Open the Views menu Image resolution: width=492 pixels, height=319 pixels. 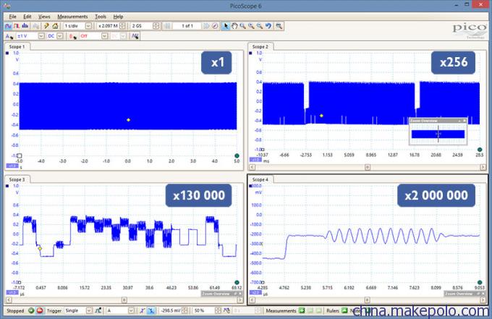44,17
